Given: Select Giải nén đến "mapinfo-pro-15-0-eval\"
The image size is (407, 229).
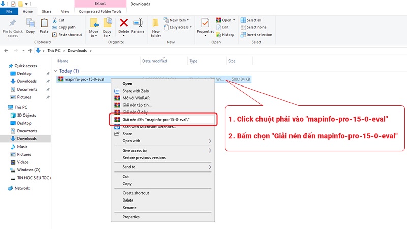Looking at the screenshot, I should point(163,120).
